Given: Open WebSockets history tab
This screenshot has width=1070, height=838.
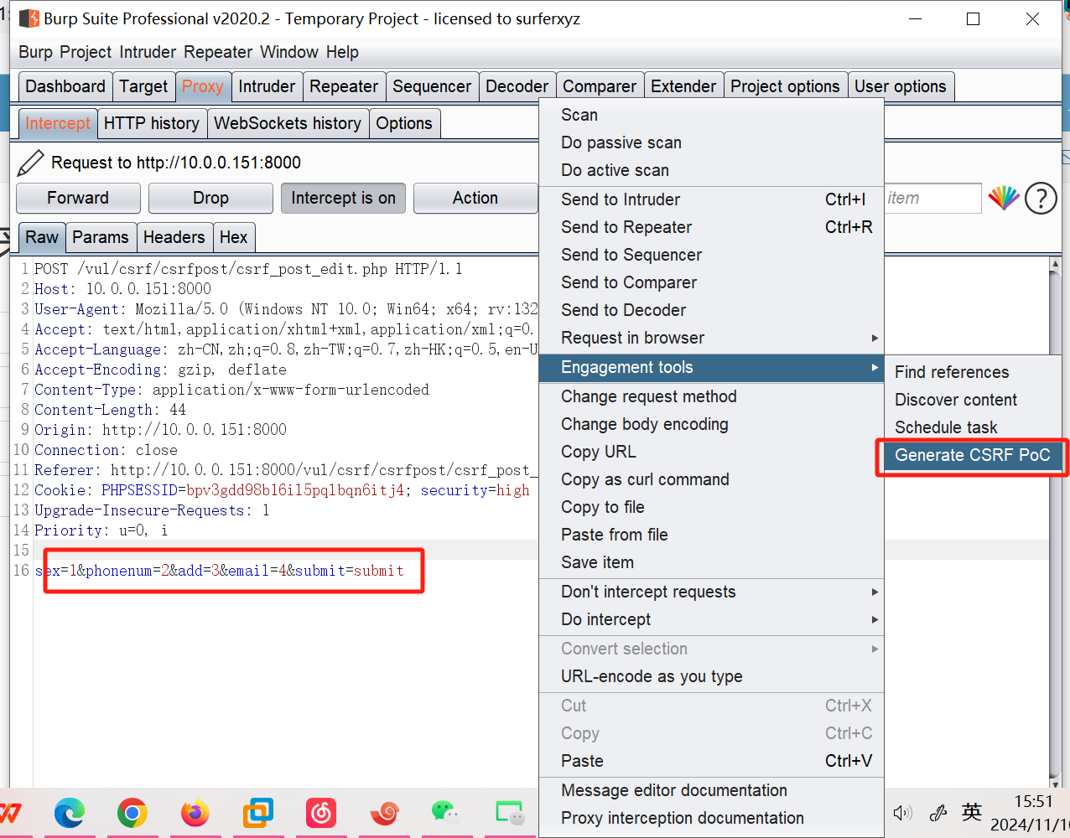Looking at the screenshot, I should (288, 123).
